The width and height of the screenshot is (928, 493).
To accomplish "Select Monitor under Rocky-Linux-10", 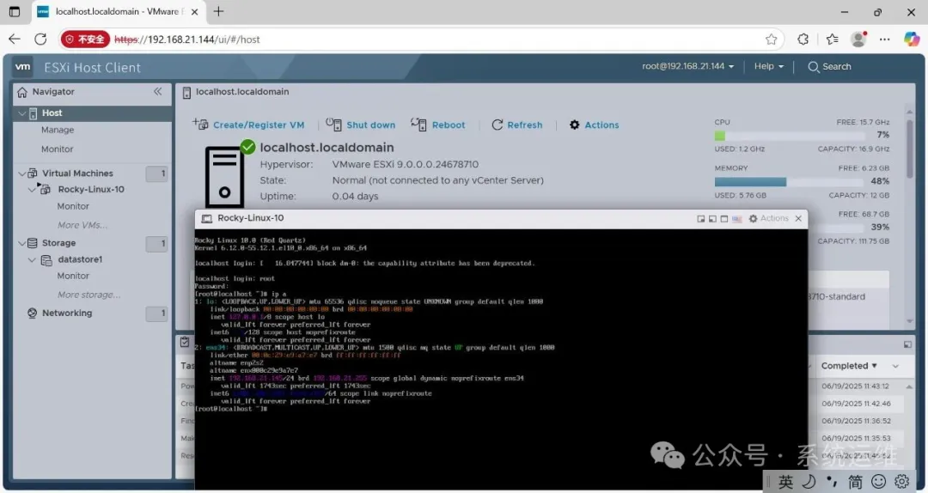I will (x=73, y=206).
